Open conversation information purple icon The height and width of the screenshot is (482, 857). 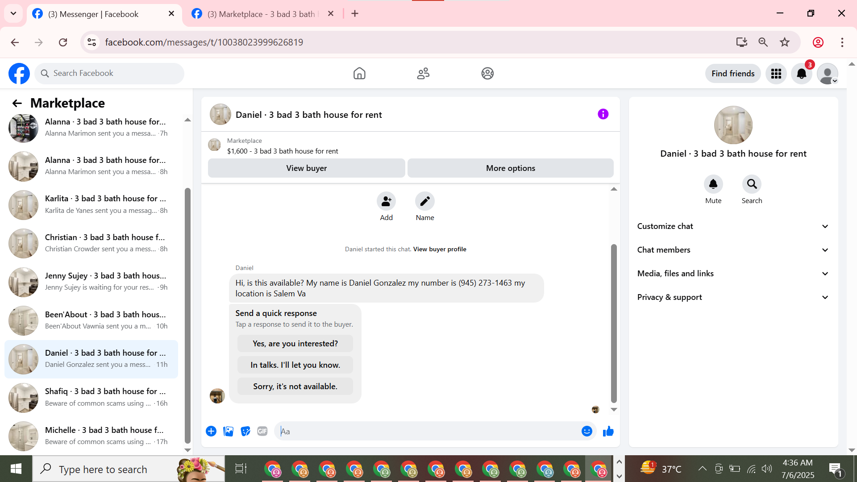603,114
